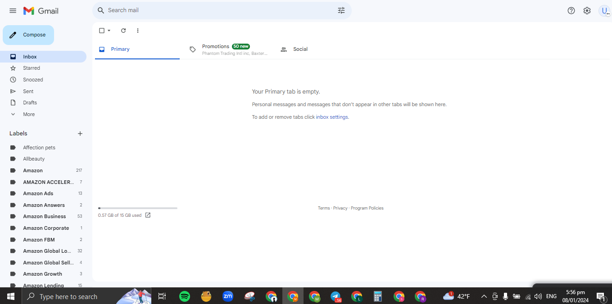Viewport: 612px width, 304px height.
Task: Open the Privacy link
Action: (340, 208)
